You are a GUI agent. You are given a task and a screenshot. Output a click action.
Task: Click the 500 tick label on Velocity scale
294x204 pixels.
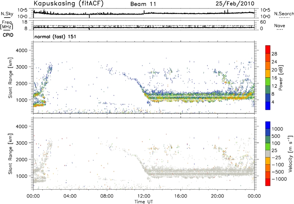click(276, 136)
